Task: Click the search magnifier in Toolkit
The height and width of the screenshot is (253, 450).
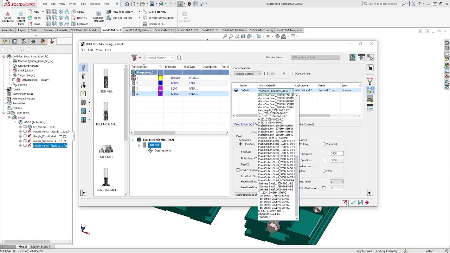Action: pyautogui.click(x=179, y=58)
